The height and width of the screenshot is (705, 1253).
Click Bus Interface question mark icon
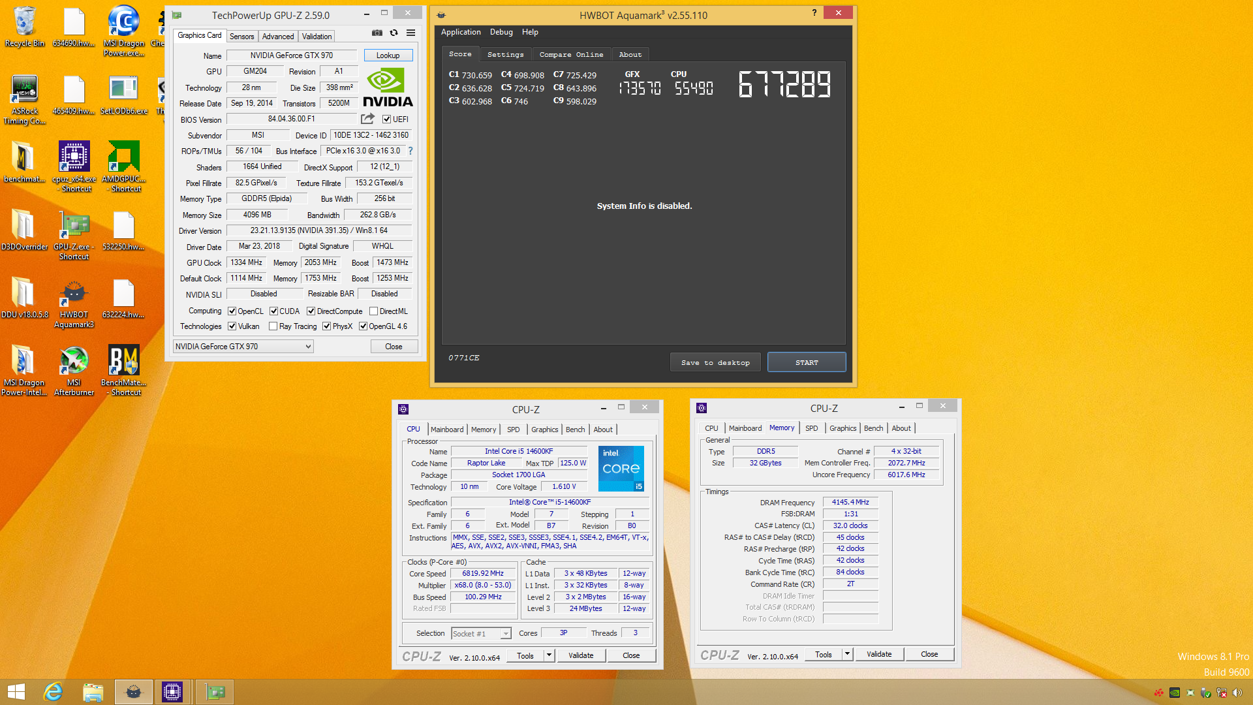(410, 151)
